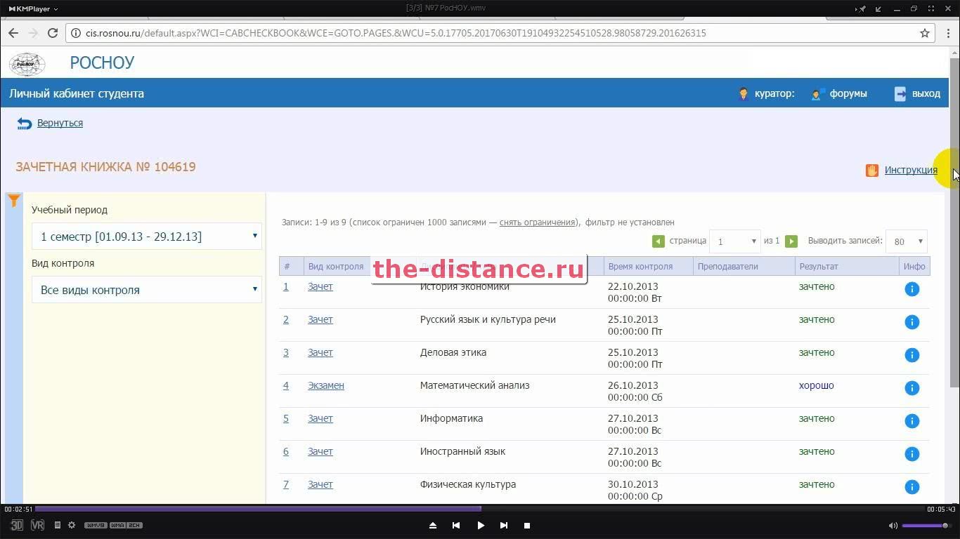Sort by the Время контроля column header
Viewport: 960px width, 539px height.
coord(640,267)
